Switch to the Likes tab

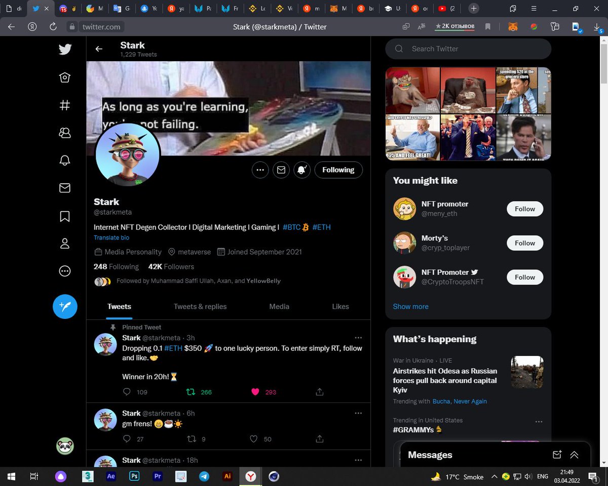click(x=340, y=306)
